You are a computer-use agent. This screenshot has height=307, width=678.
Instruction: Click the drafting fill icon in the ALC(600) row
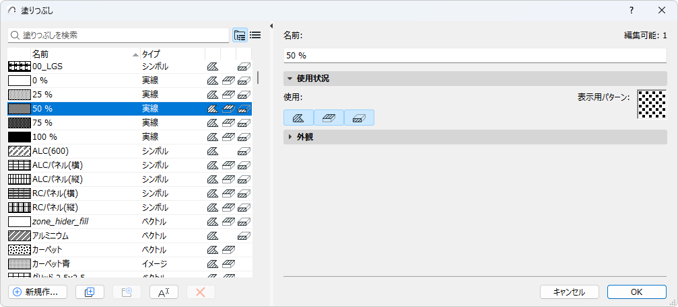pos(212,151)
